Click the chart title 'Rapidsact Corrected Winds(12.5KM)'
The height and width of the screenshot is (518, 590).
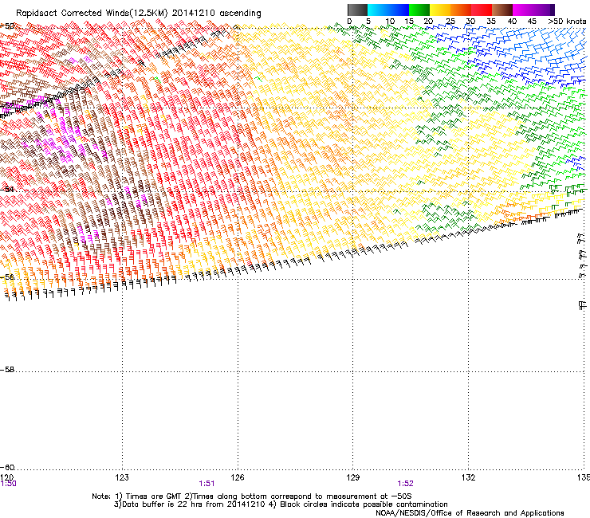click(92, 14)
